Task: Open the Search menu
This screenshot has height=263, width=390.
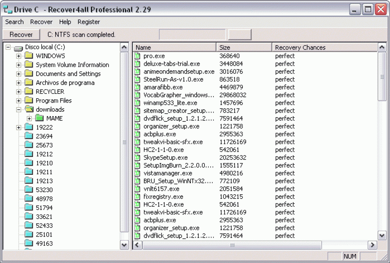Action: click(14, 22)
